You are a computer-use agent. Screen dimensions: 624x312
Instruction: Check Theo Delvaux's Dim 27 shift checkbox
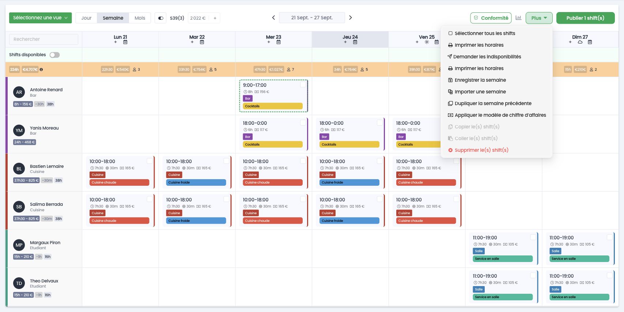(610, 275)
